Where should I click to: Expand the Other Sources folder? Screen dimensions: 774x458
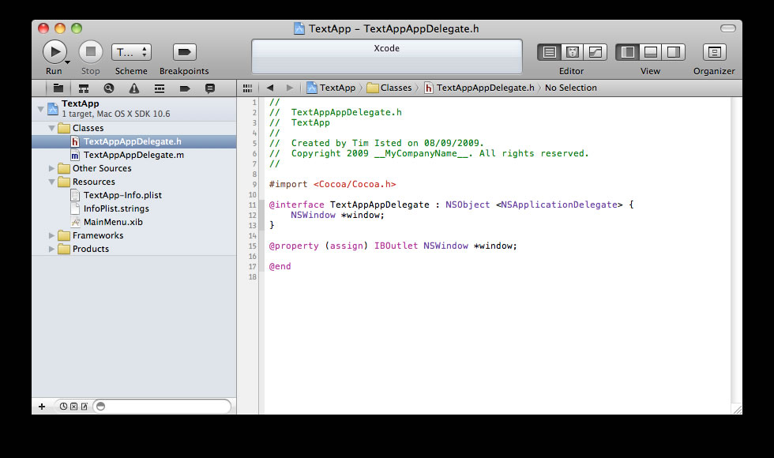click(52, 168)
